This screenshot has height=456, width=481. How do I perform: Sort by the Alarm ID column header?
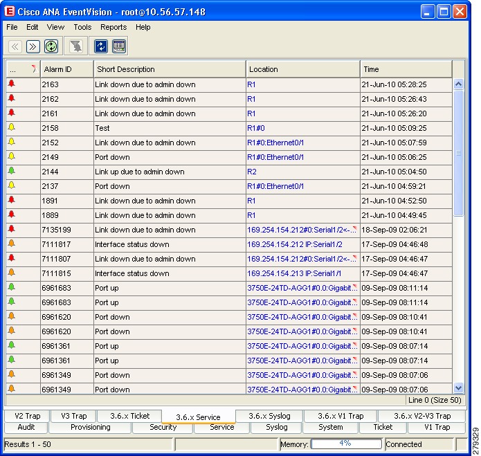pyautogui.click(x=67, y=69)
